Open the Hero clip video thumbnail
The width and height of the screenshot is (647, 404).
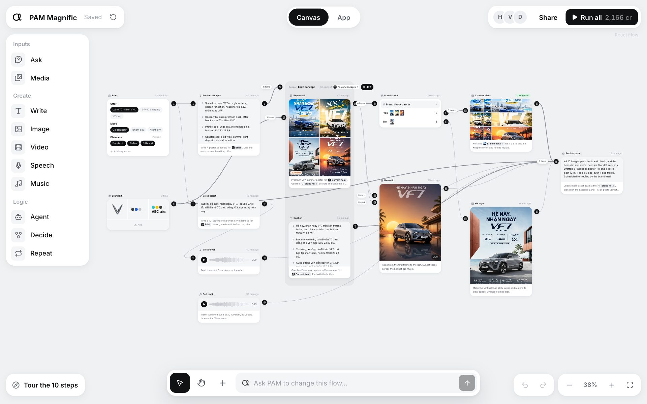(x=410, y=222)
